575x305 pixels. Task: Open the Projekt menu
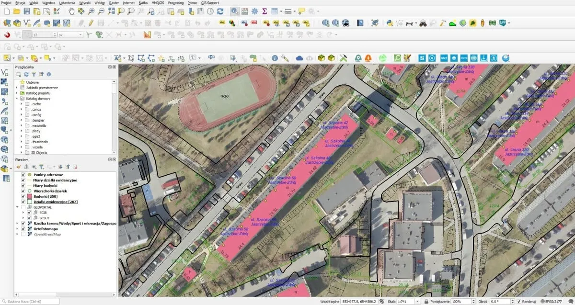7,2
